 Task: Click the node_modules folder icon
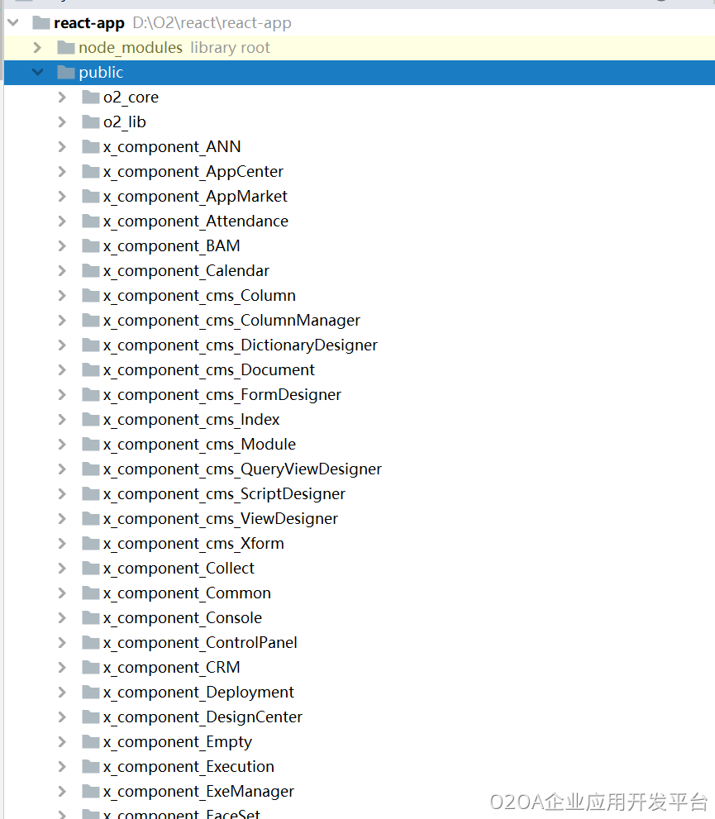coord(65,48)
